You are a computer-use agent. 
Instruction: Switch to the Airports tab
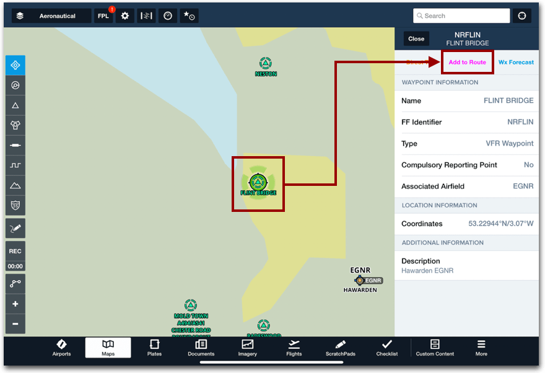pos(61,348)
